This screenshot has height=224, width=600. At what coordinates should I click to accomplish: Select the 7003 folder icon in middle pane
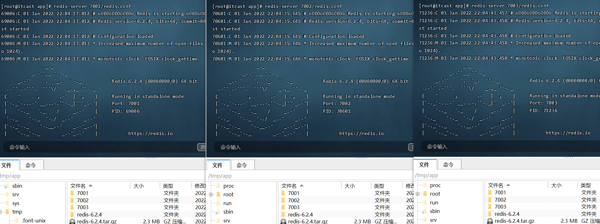(283, 207)
